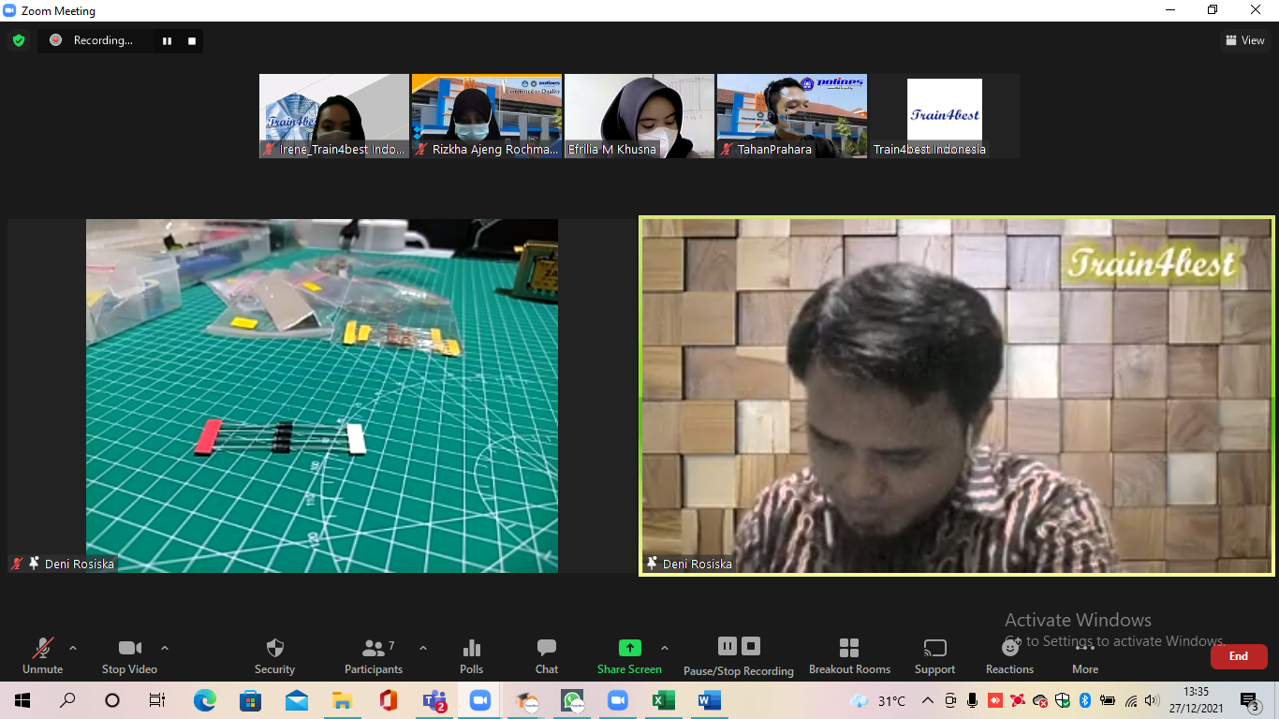Viewport: 1279px width, 719px height.
Task: Stop recording from the bottom toolbar
Action: (x=751, y=646)
